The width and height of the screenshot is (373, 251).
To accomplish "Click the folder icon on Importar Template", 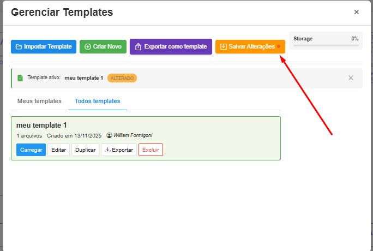I will coord(19,47).
